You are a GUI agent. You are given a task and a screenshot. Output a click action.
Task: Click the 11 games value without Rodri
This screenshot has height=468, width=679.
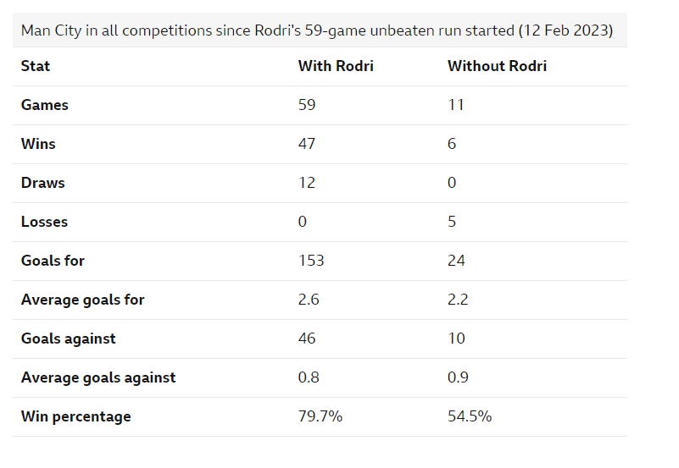click(455, 105)
